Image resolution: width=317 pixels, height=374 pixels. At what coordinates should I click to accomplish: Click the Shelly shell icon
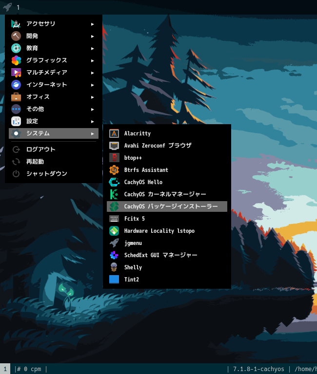pos(114,267)
